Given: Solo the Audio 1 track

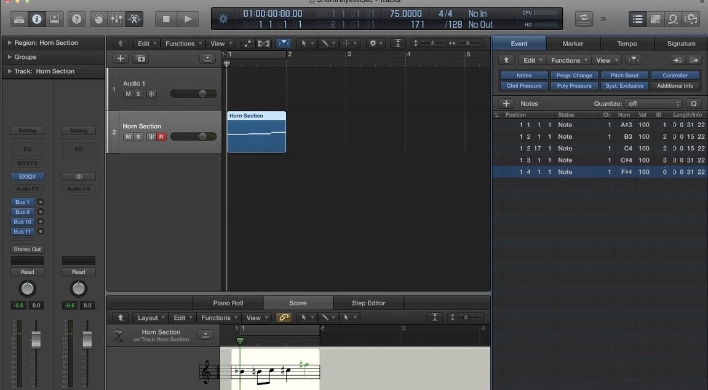Looking at the screenshot, I should pos(138,94).
